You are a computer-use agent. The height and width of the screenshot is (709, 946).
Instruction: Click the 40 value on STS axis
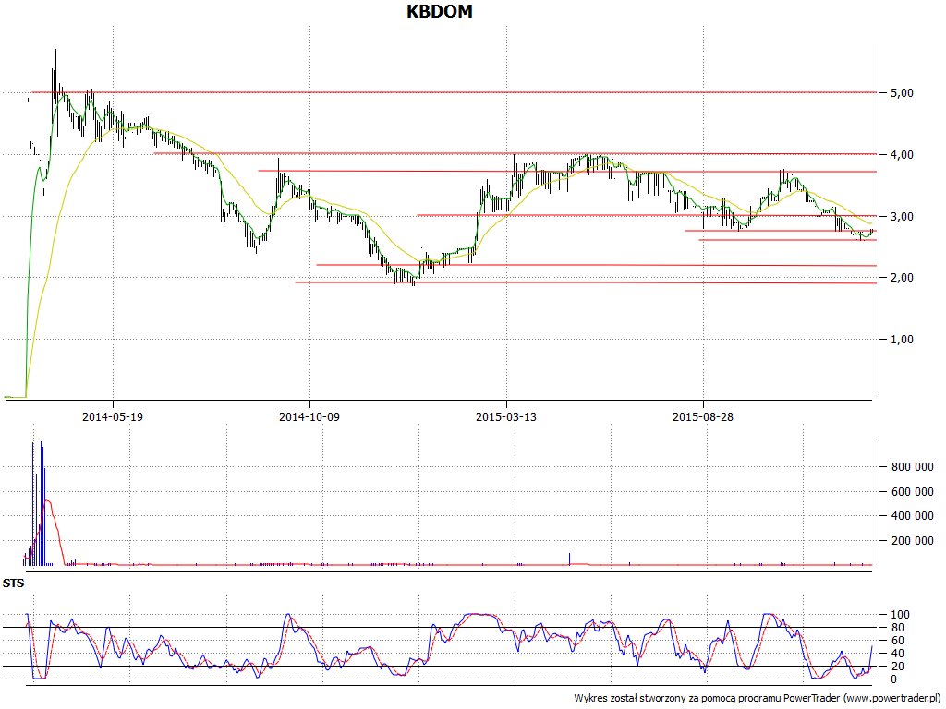coord(898,654)
